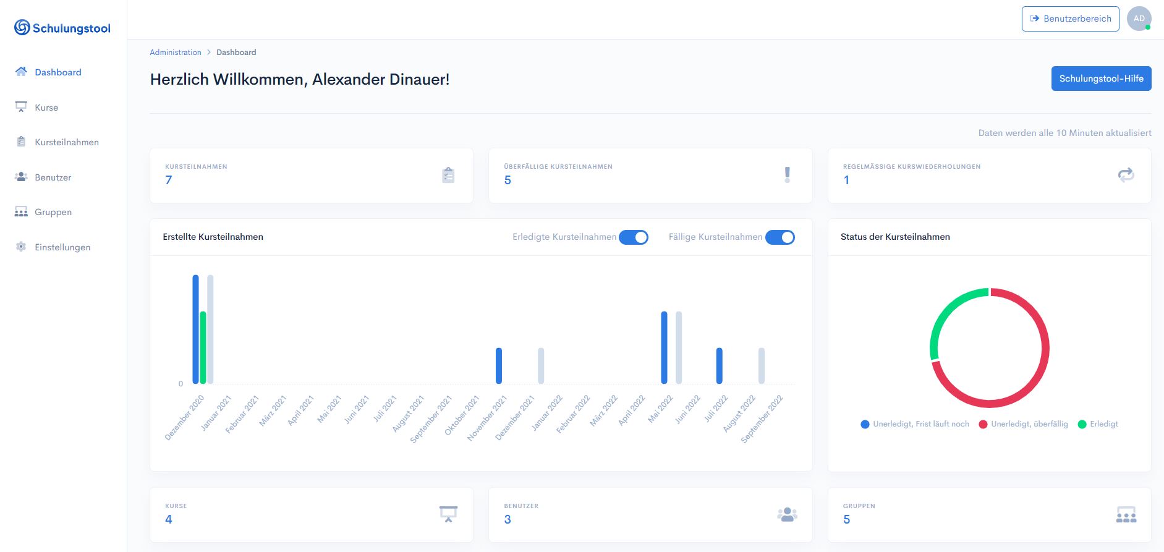1164x552 pixels.
Task: Click the groups icon in Gruppen card
Action: [1126, 514]
